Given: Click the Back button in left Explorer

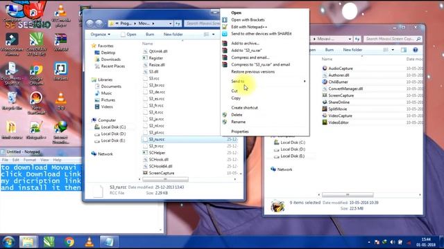Looking at the screenshot, I should [x=89, y=23].
